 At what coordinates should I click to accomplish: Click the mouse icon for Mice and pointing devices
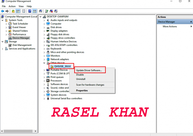coord(48,52)
